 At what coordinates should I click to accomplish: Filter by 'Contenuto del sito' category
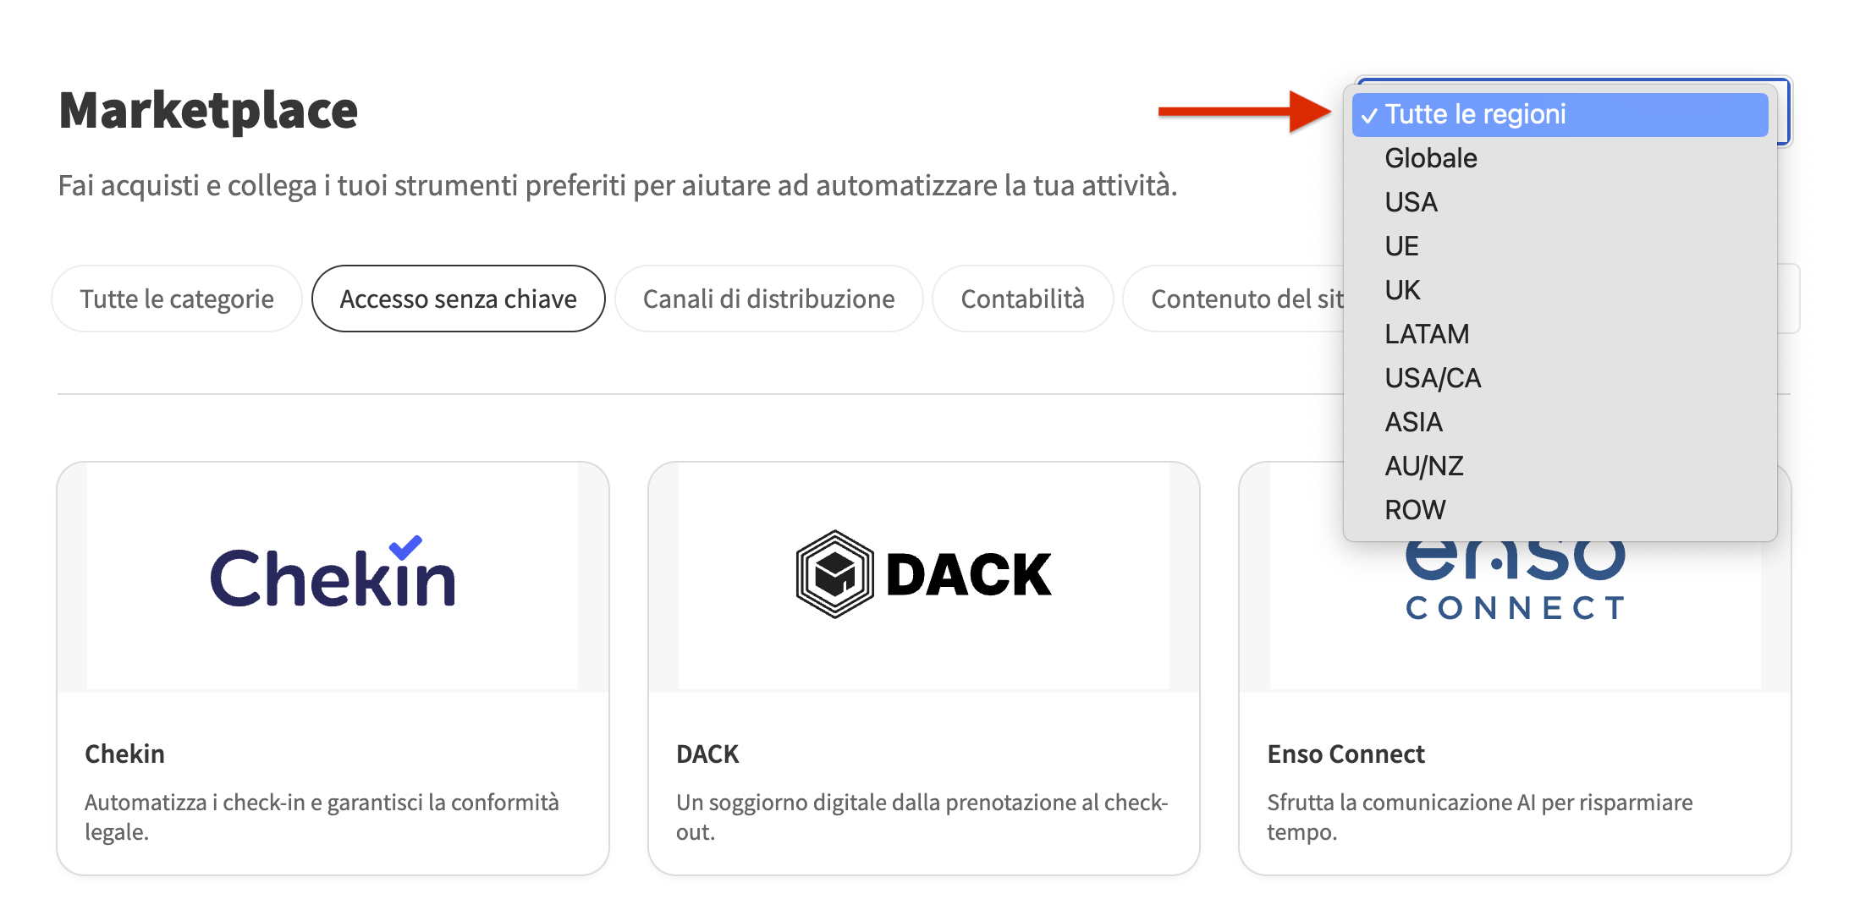pos(1237,299)
